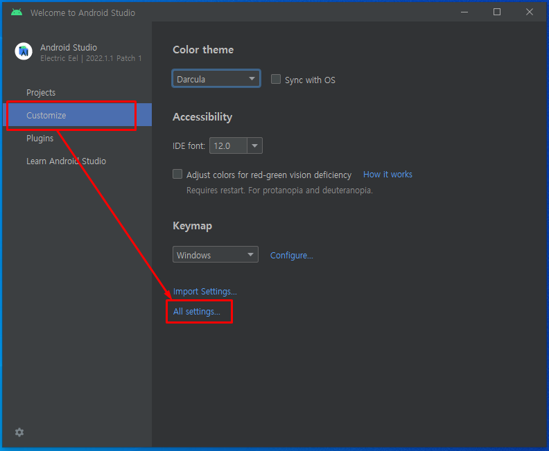Click the Color theme heading
This screenshot has height=451, width=549.
point(203,50)
